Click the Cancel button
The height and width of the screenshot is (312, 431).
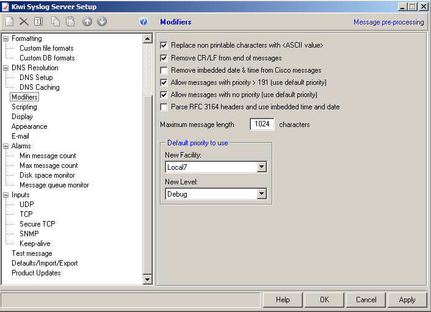[366, 300]
